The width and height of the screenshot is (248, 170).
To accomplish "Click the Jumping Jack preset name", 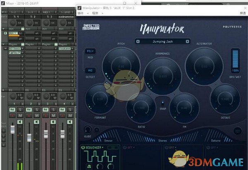I will 162,41.
